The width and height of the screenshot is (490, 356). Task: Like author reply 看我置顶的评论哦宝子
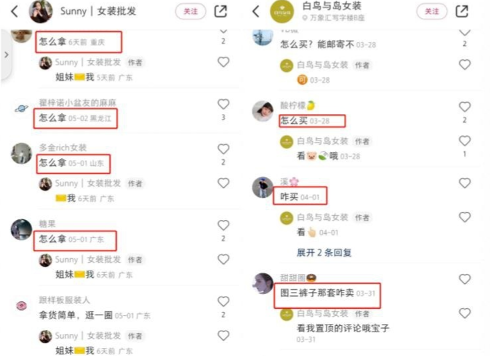tap(465, 313)
